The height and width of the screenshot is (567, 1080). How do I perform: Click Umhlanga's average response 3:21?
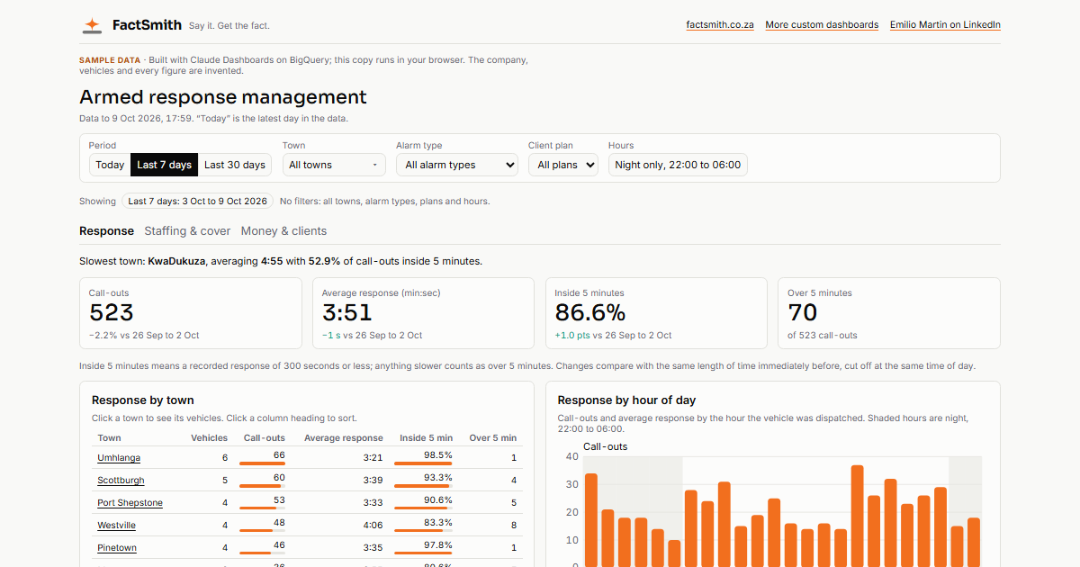pos(373,458)
